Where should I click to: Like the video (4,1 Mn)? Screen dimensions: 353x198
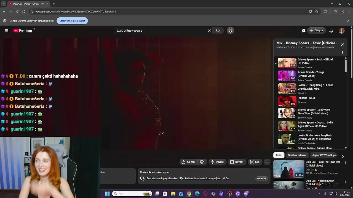pos(188,162)
